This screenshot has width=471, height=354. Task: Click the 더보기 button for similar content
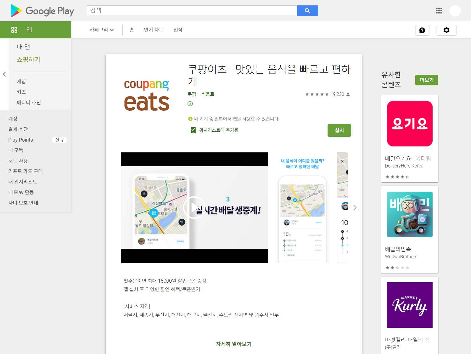pyautogui.click(x=427, y=80)
